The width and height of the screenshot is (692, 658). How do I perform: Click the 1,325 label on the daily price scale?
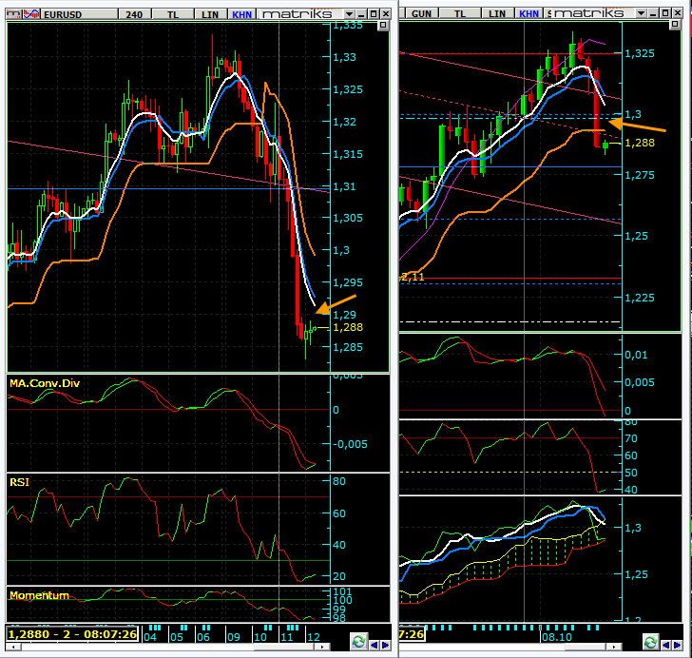(640, 53)
